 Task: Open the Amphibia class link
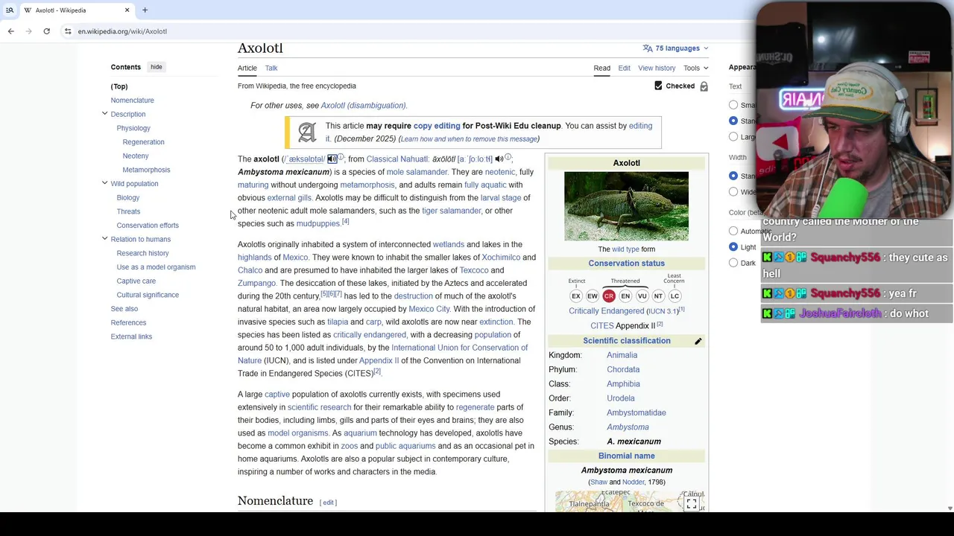point(623,384)
